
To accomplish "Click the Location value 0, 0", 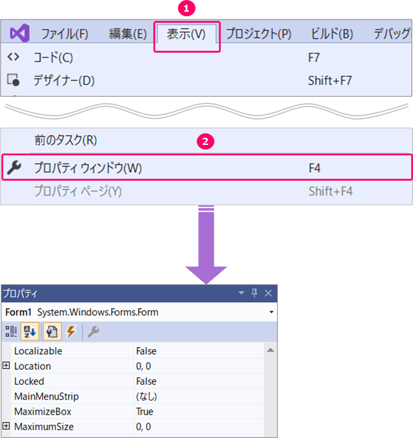I will [x=144, y=366].
